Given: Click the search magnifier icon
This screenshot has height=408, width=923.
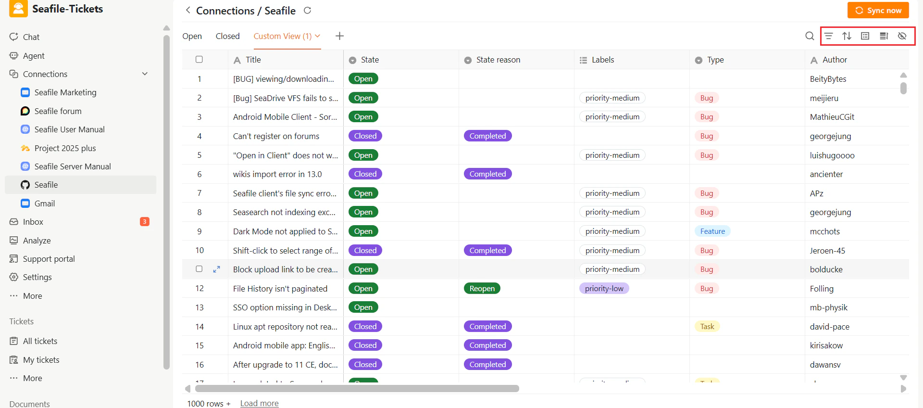Looking at the screenshot, I should (810, 36).
